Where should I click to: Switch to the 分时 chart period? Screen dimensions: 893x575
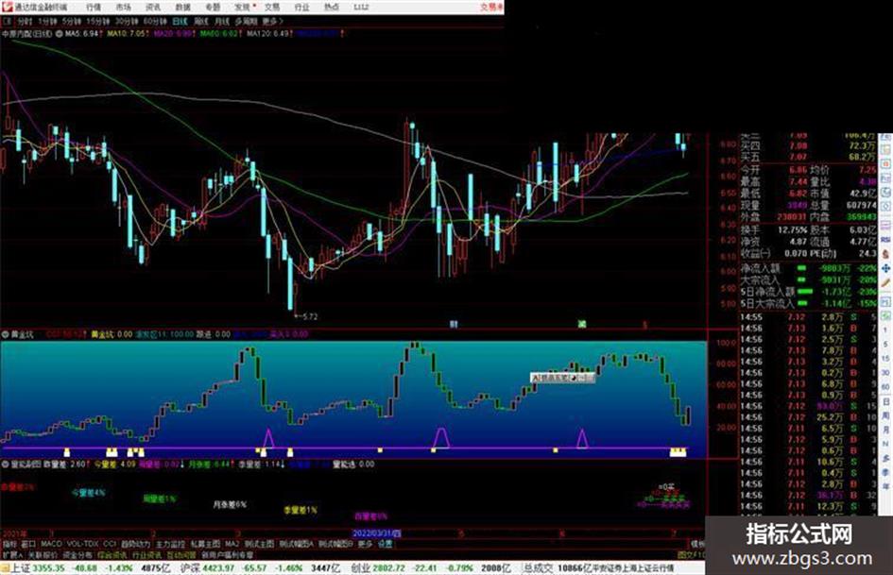[x=25, y=21]
